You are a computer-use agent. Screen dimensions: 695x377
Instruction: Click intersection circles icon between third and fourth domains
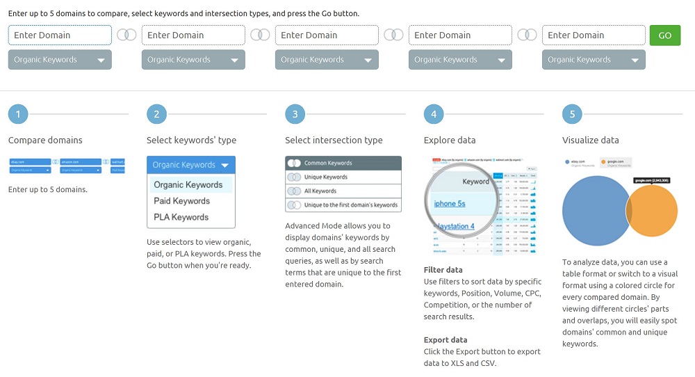(x=393, y=35)
